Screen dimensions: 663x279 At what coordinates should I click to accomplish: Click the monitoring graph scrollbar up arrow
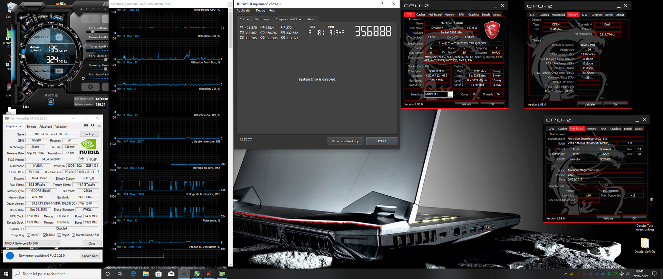230,10
